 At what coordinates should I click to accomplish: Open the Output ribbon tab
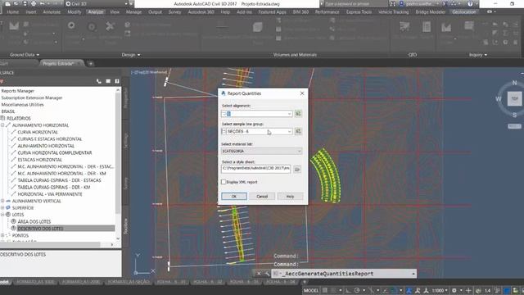tap(155, 12)
